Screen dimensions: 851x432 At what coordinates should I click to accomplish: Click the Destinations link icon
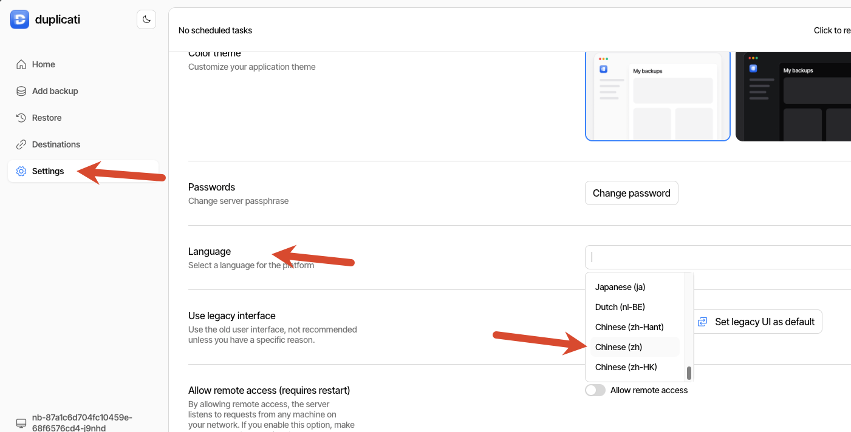pyautogui.click(x=21, y=144)
